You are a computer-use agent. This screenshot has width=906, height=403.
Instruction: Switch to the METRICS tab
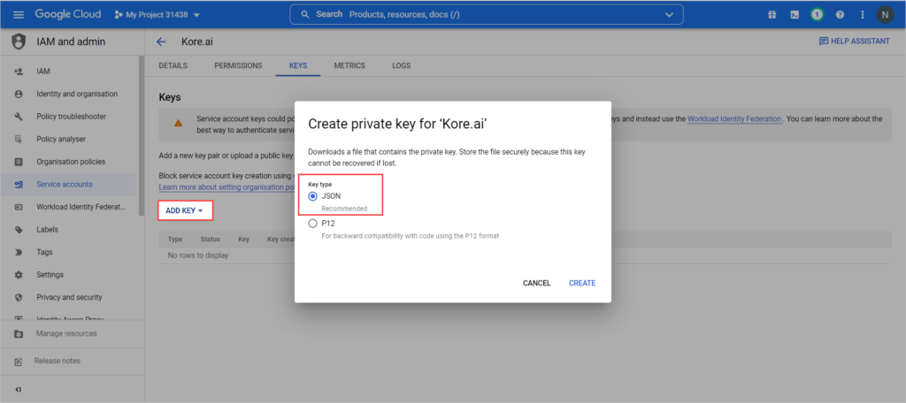(349, 65)
